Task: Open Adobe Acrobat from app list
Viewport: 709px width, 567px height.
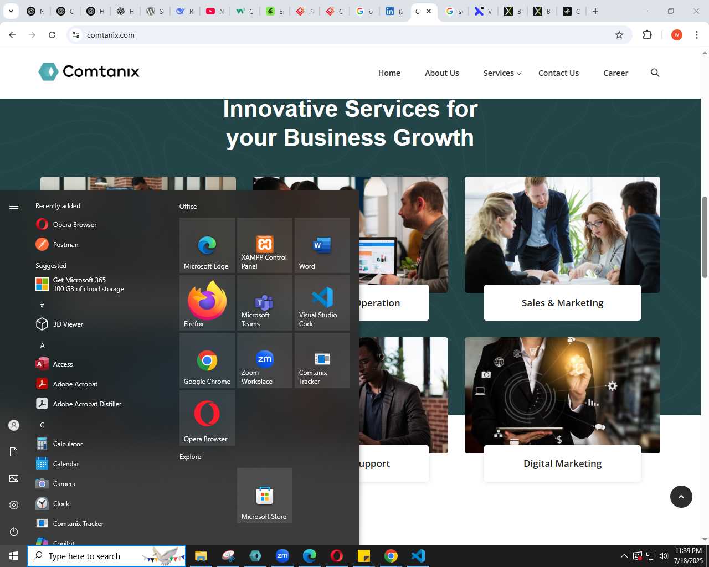Action: (x=100, y=384)
